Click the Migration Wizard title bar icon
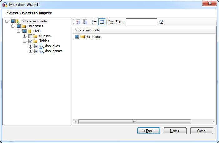 point(5,5)
